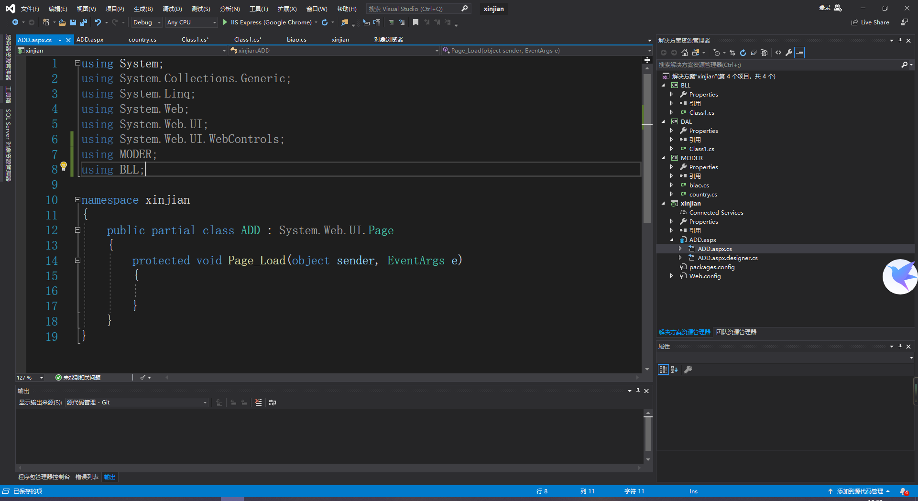The height and width of the screenshot is (501, 918).
Task: Switch to the country.cs tab
Action: [x=142, y=40]
